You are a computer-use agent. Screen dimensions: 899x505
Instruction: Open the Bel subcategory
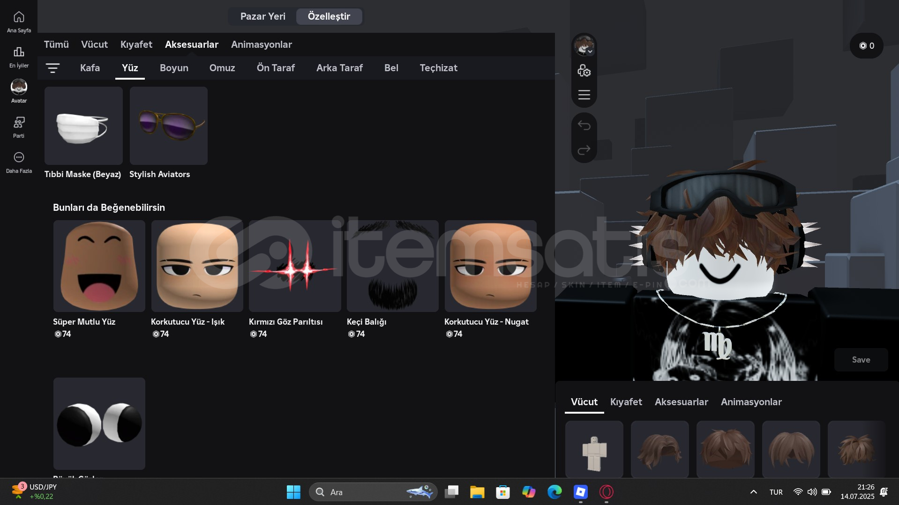point(391,68)
